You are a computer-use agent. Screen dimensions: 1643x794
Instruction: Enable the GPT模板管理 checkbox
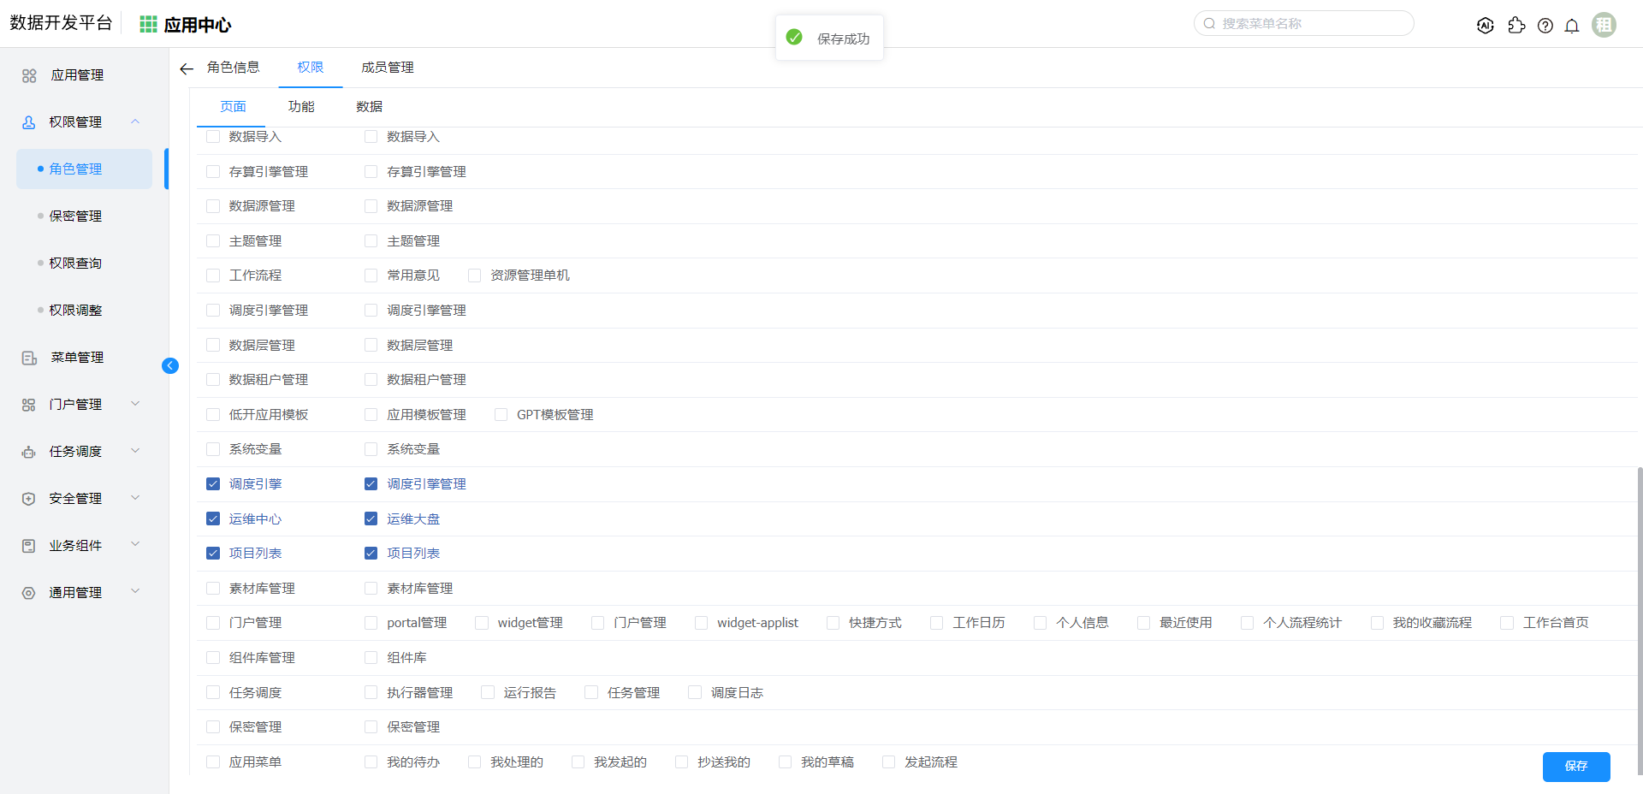pos(501,415)
